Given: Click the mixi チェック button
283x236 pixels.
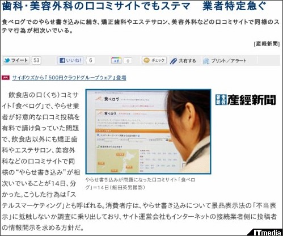Looking at the screenshot, I should point(154,61).
